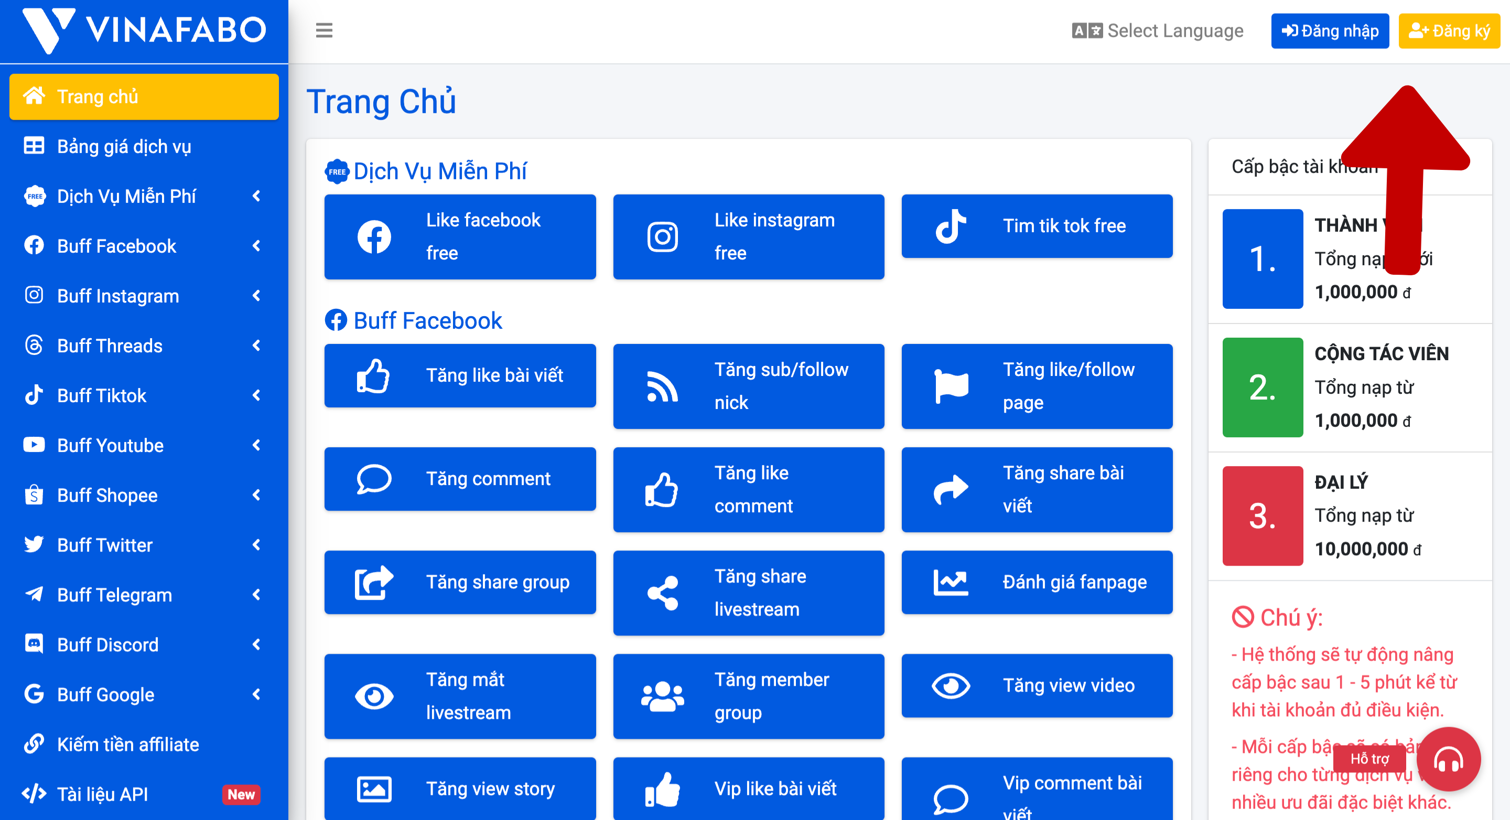Image resolution: width=1510 pixels, height=820 pixels.
Task: Click the flag icon on Tăng like/follow page
Action: coord(950,386)
